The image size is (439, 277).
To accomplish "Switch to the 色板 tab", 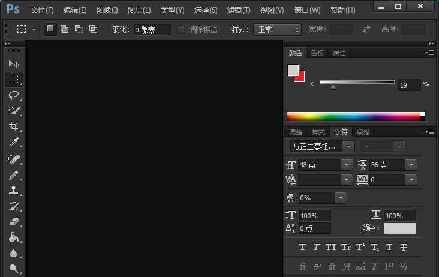I will [x=317, y=53].
